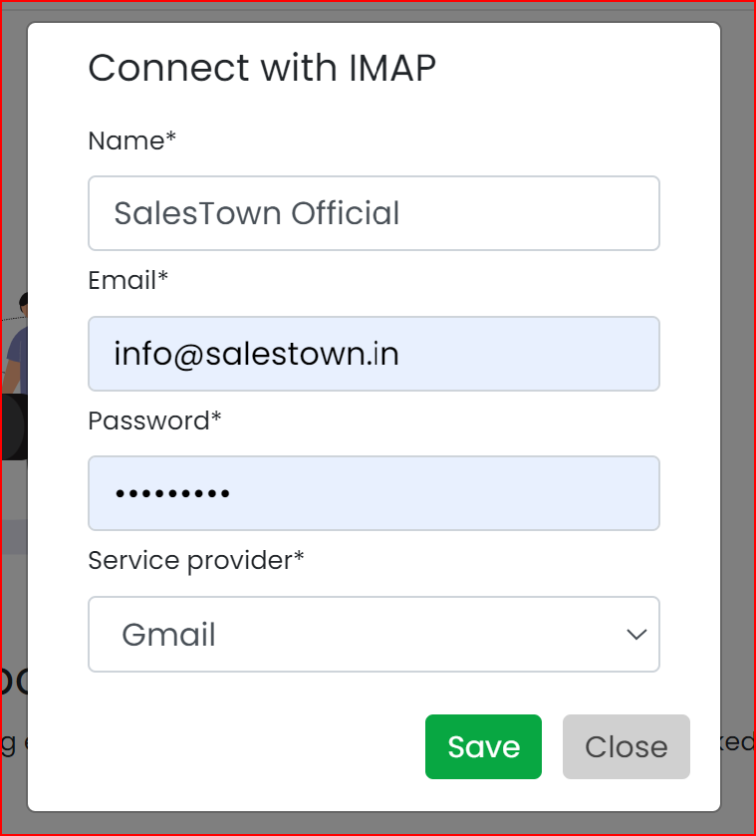Click the Password* field label

[154, 420]
